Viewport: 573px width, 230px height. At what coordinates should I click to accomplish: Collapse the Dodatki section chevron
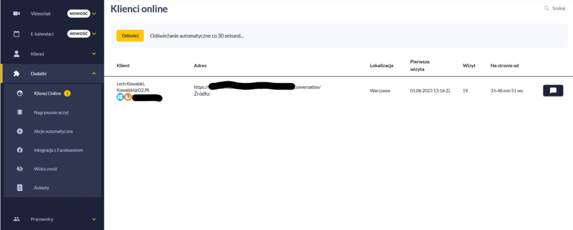pos(94,73)
